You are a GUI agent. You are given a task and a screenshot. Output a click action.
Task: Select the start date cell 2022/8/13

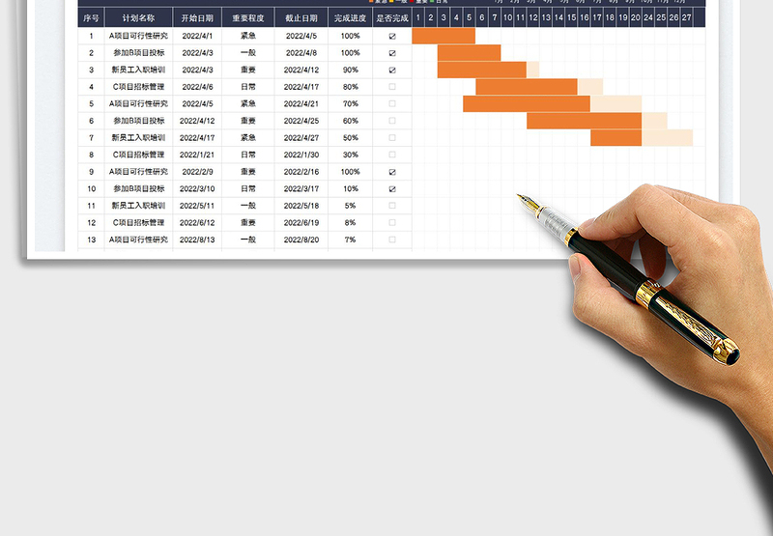[197, 240]
